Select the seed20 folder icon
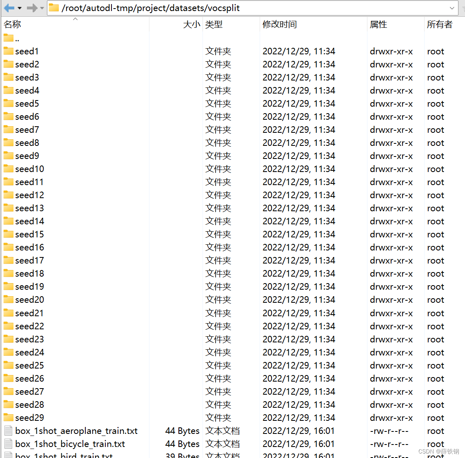The image size is (465, 458). pos(9,299)
